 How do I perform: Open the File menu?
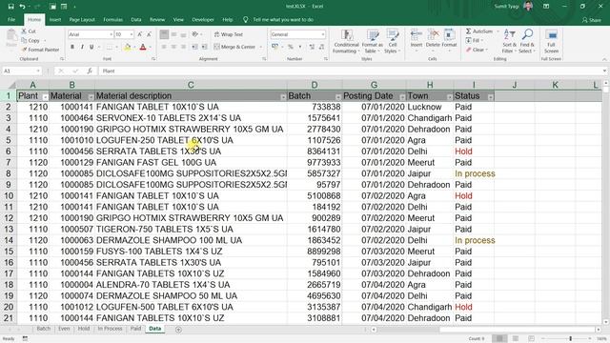tap(11, 19)
